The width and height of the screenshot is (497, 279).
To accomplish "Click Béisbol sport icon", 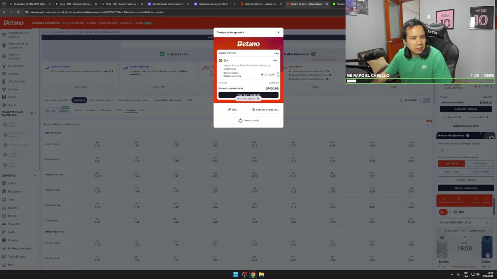I will [4, 216].
